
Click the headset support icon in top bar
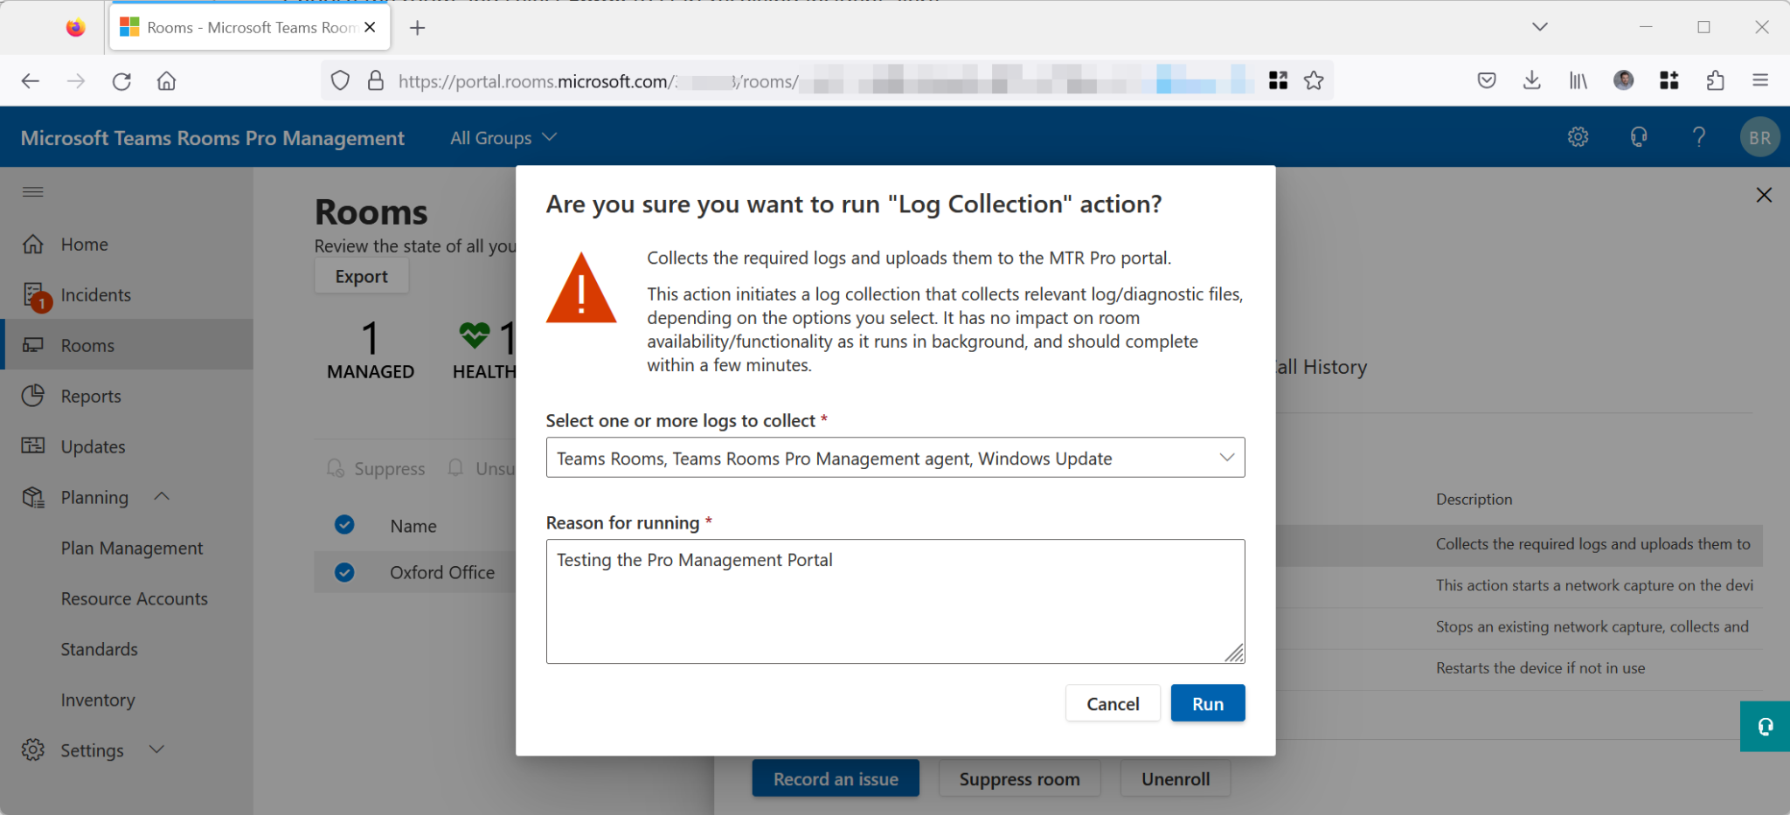coord(1639,136)
